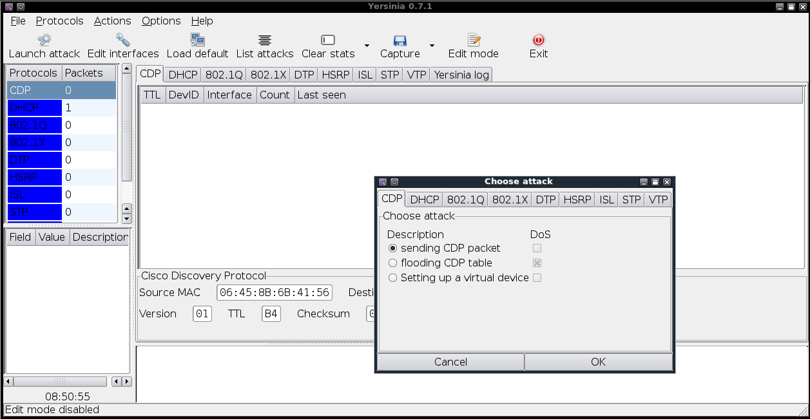The height and width of the screenshot is (419, 810).
Task: Toggle Edit mode via notepad icon
Action: coord(474,40)
